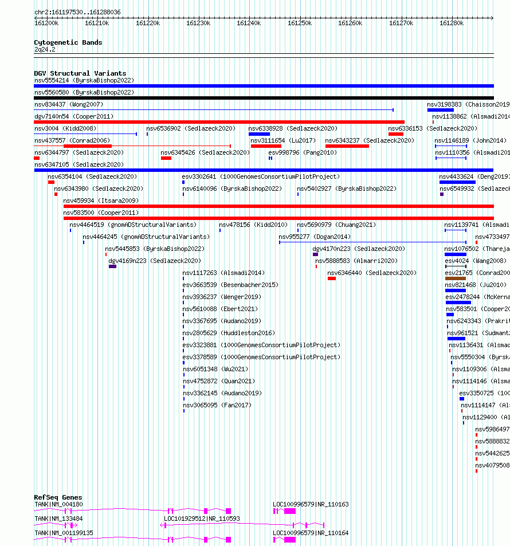The image size is (510, 546).
Task: Open TANK|NM_004180 gene label
Action: coord(58,504)
